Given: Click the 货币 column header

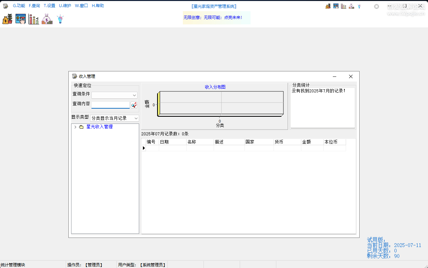Looking at the screenshot, I should (287, 142).
